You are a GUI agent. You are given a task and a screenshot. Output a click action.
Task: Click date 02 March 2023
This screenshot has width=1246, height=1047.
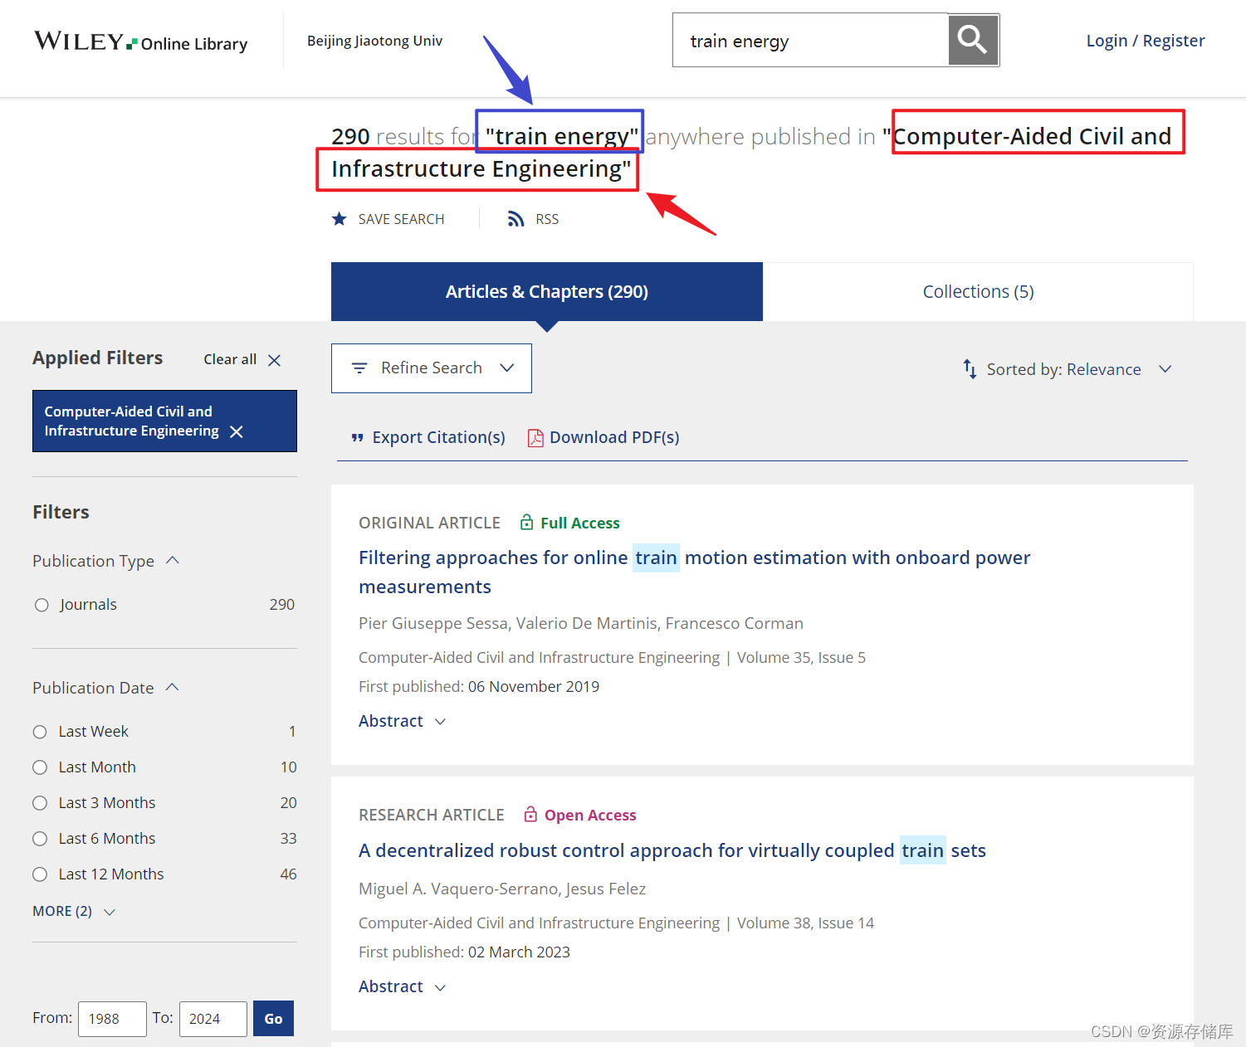pos(519,952)
